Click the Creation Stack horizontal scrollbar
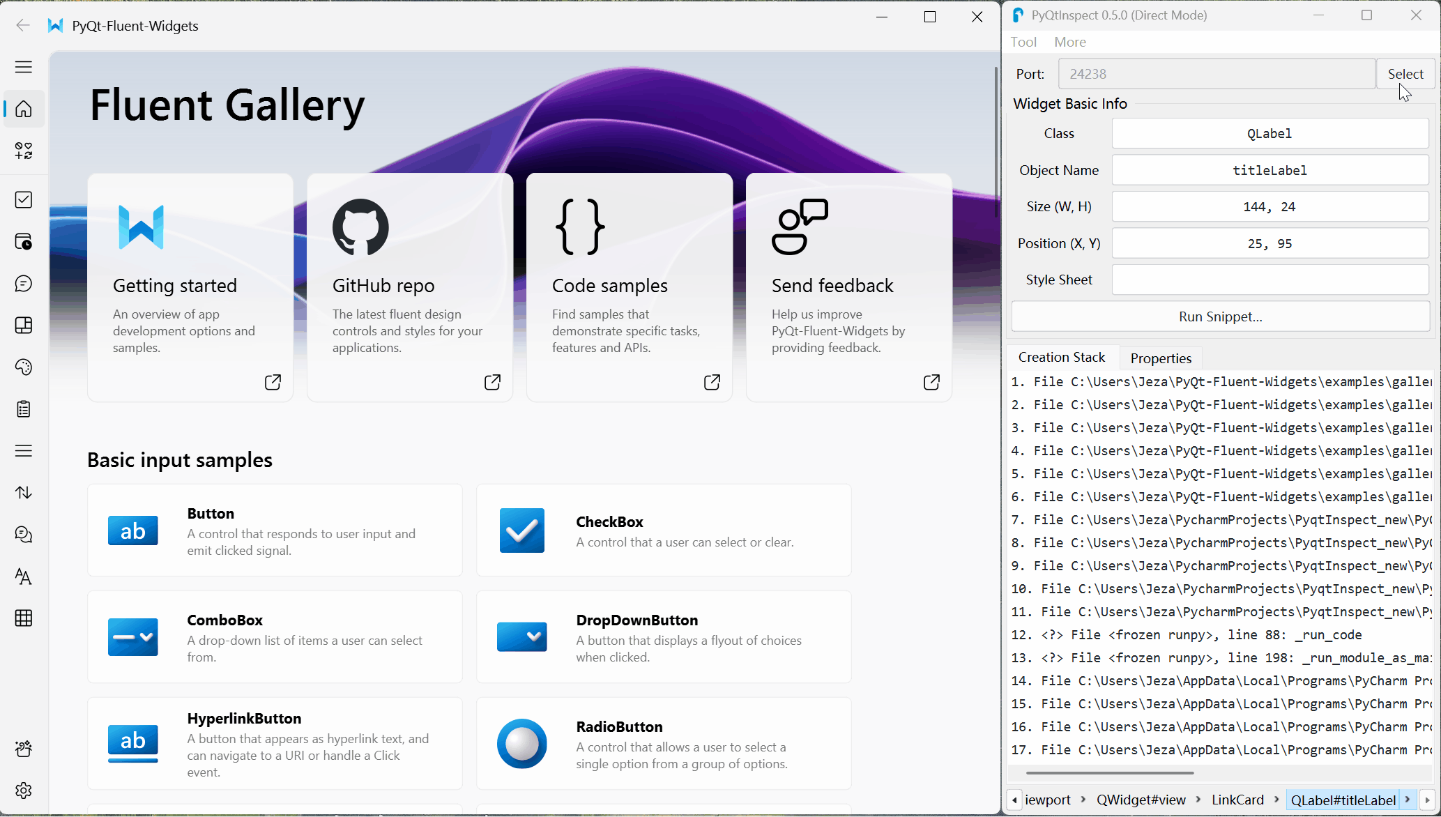 (1110, 772)
